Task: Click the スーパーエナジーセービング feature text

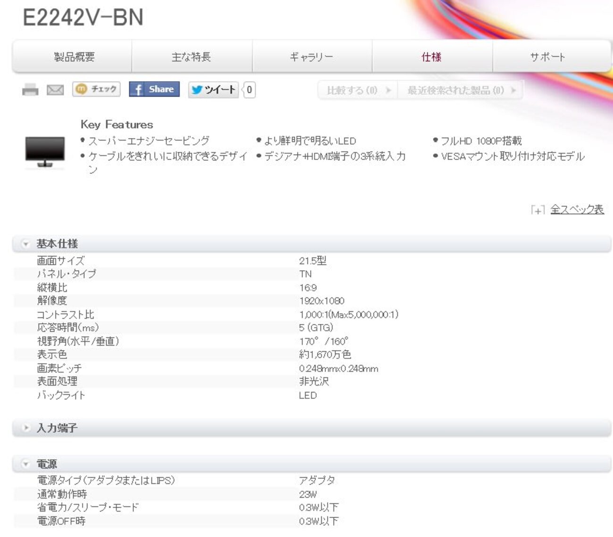Action: coord(149,140)
